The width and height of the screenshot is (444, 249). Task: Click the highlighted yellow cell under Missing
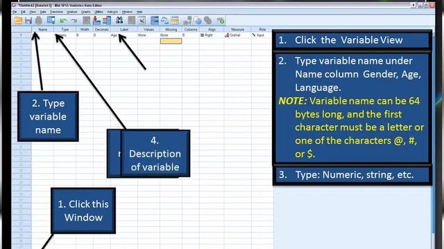click(171, 41)
